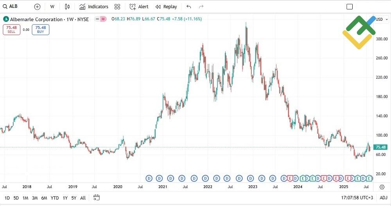Image resolution: width=391 pixels, height=206 pixels.
Task: Create an Alert from the toolbar
Action: pyautogui.click(x=139, y=7)
